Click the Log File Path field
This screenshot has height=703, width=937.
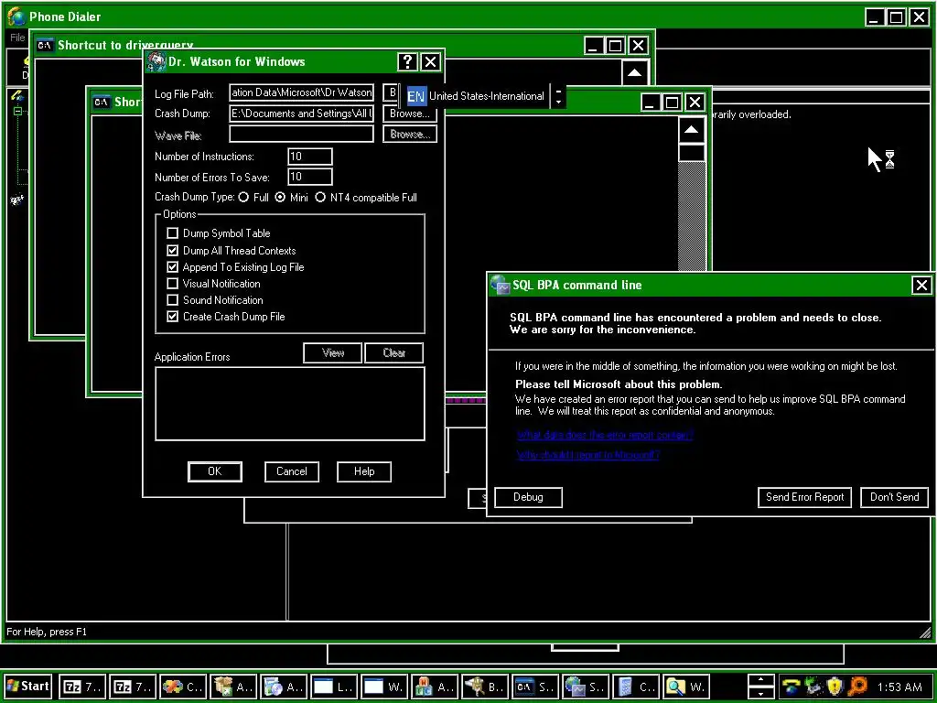302,92
